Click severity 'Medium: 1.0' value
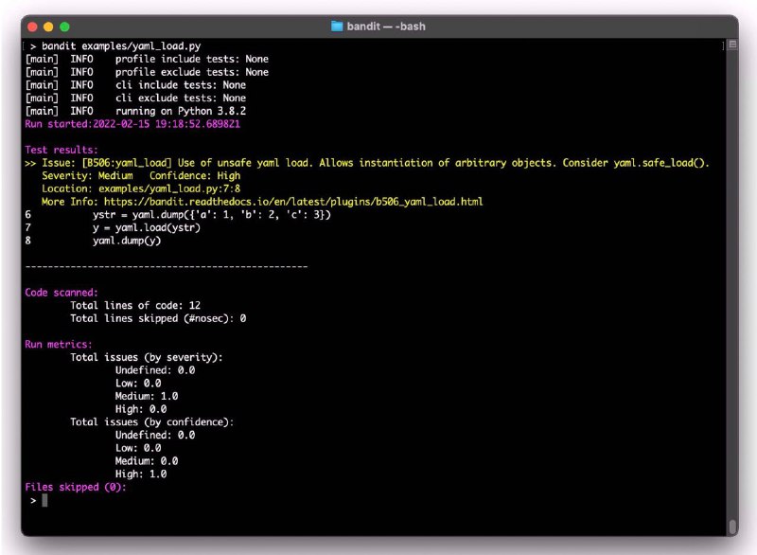Image resolution: width=757 pixels, height=555 pixels. 147,396
